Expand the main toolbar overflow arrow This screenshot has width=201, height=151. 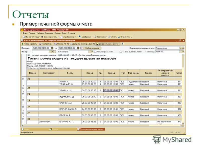click(132, 37)
